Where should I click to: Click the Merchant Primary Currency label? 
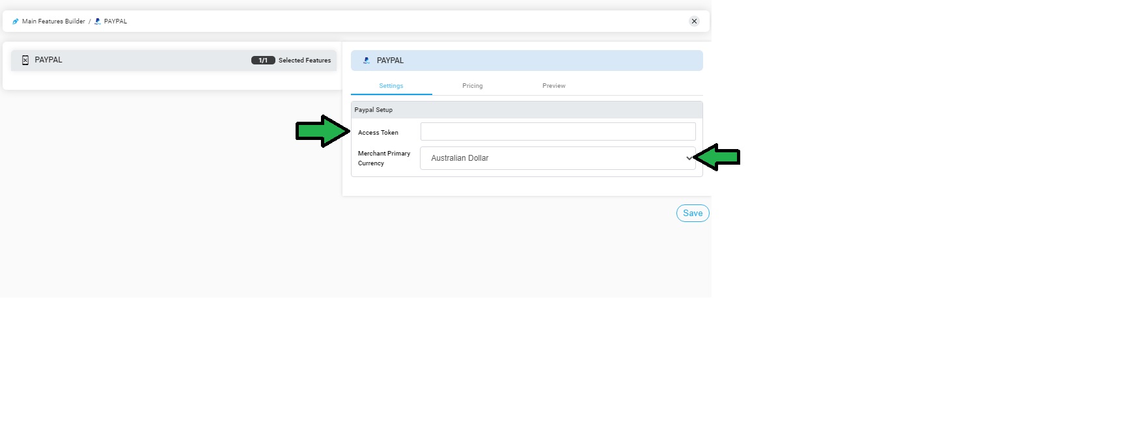click(384, 158)
